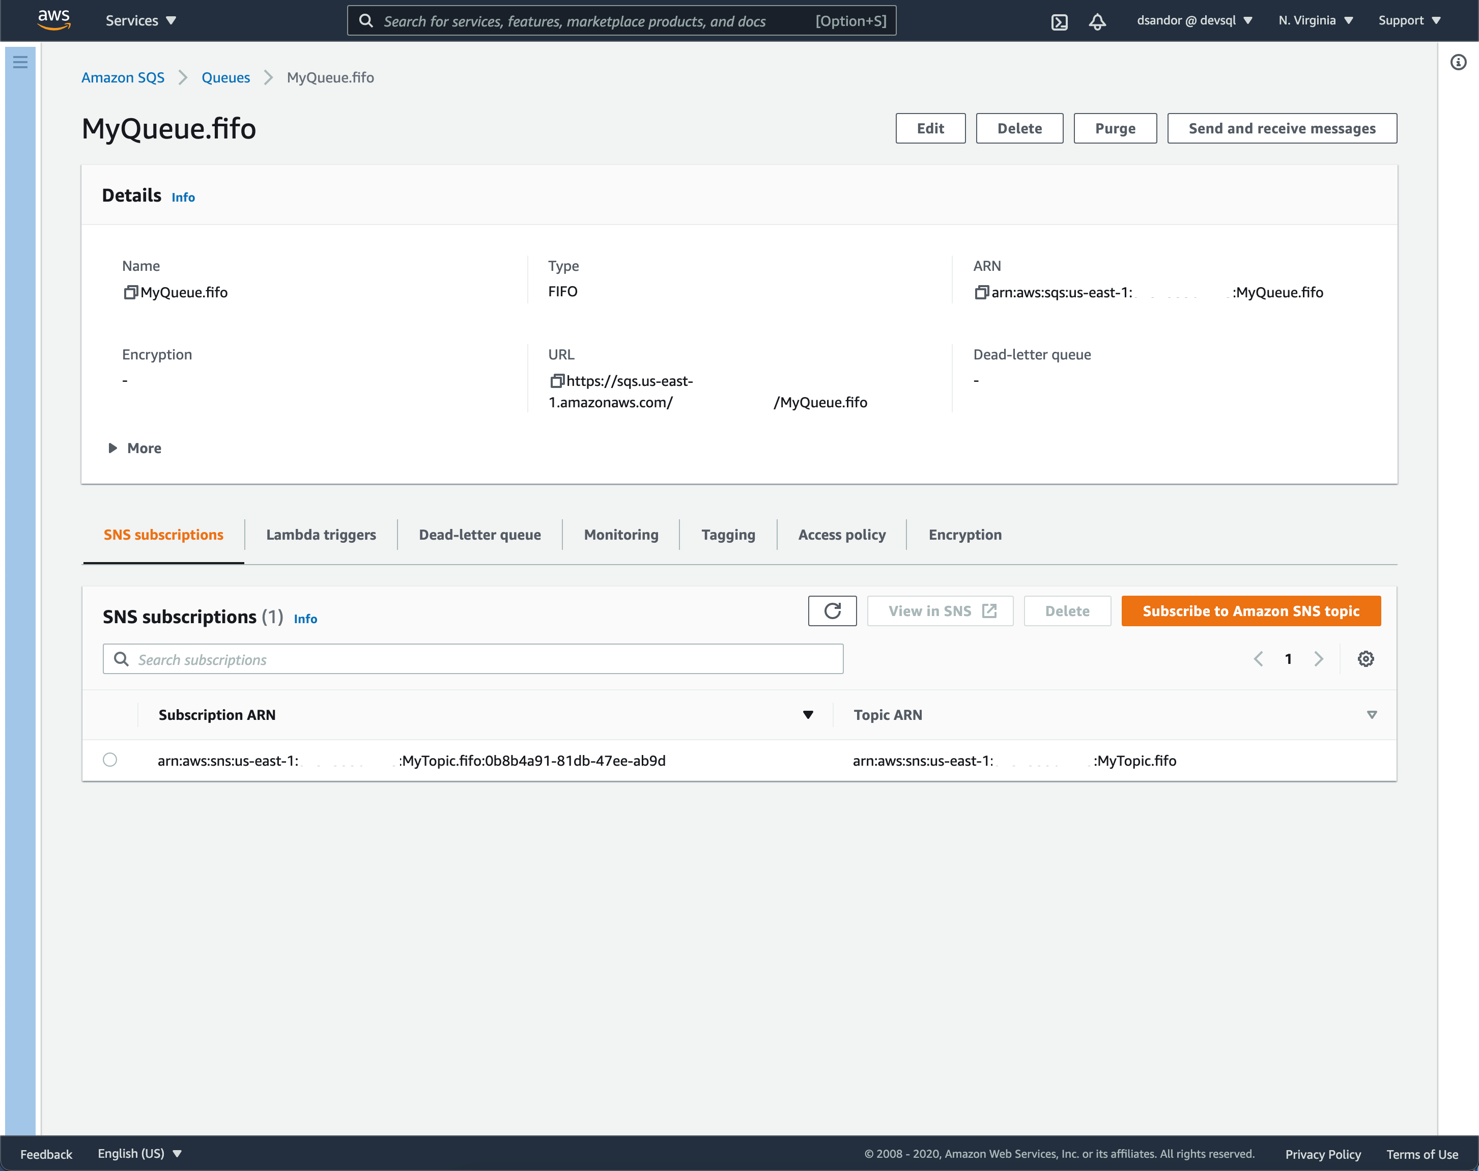Viewport: 1479px width, 1171px height.
Task: Open the N. Virginia region selector
Action: pyautogui.click(x=1314, y=20)
